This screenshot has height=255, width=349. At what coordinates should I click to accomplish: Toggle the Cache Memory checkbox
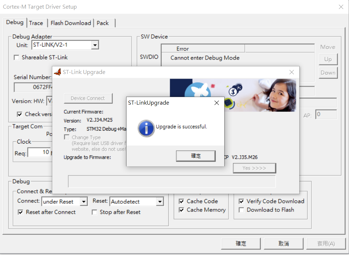click(x=181, y=210)
